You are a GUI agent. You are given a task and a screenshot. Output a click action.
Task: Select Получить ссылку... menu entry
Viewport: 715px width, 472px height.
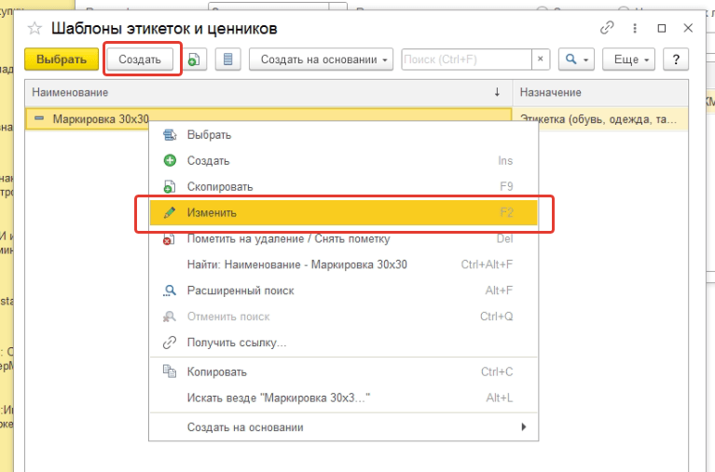pyautogui.click(x=237, y=343)
